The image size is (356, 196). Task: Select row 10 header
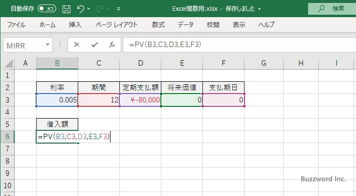(x=7, y=186)
